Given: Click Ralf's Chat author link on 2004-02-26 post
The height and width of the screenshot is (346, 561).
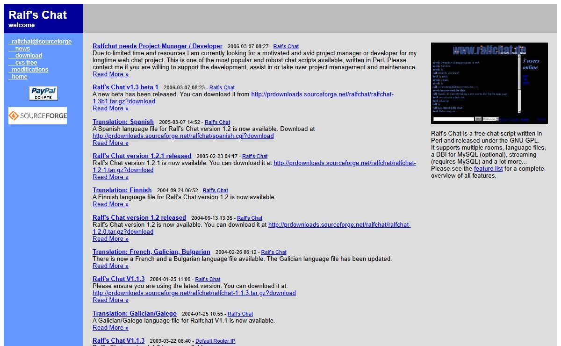Looking at the screenshot, I should 273,252.
